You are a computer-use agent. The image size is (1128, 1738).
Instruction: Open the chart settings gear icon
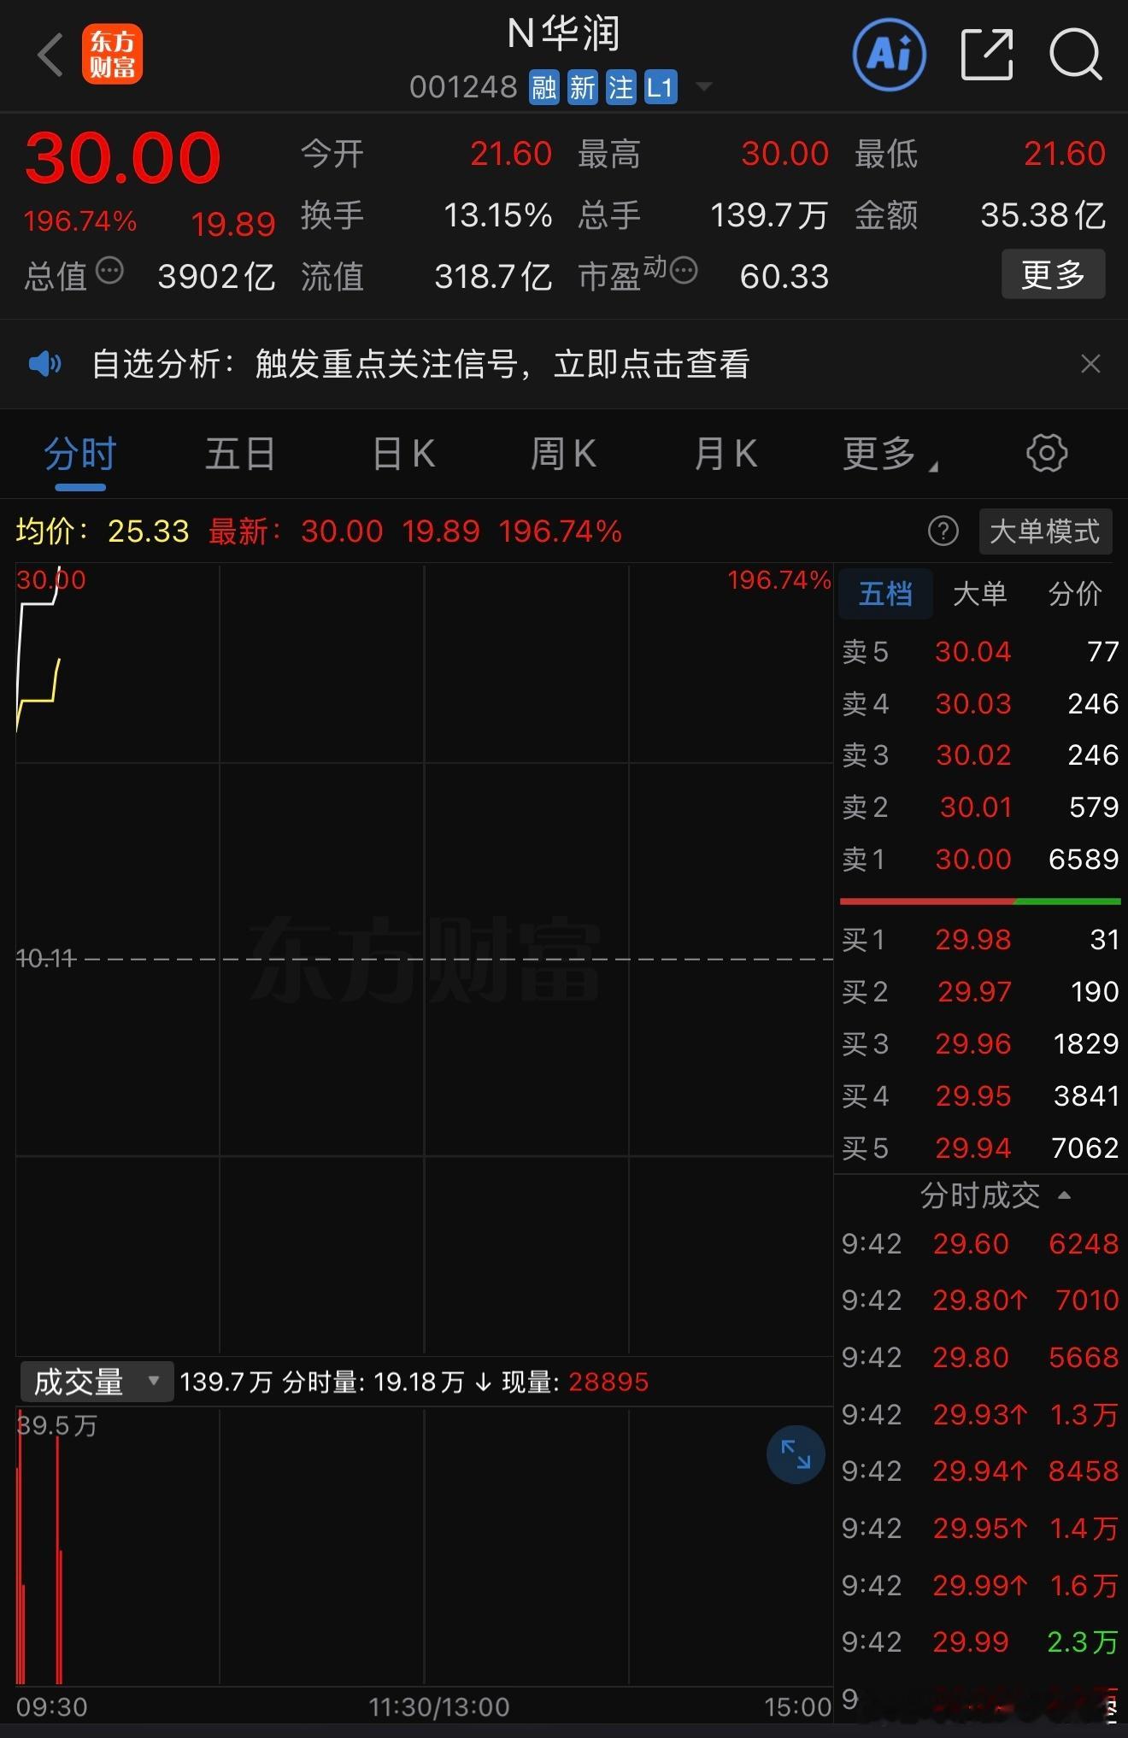(1047, 453)
